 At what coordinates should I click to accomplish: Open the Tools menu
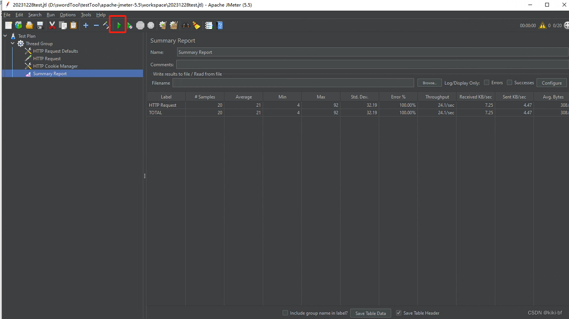pyautogui.click(x=86, y=15)
